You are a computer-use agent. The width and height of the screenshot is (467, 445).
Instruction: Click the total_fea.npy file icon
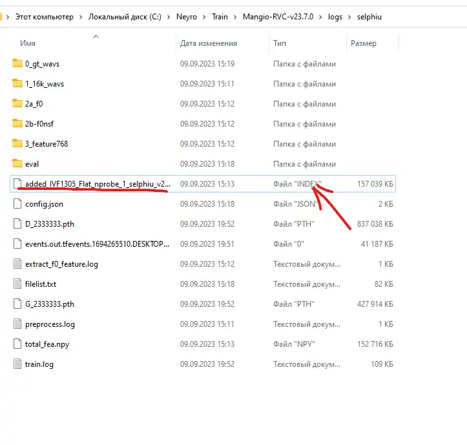17,344
